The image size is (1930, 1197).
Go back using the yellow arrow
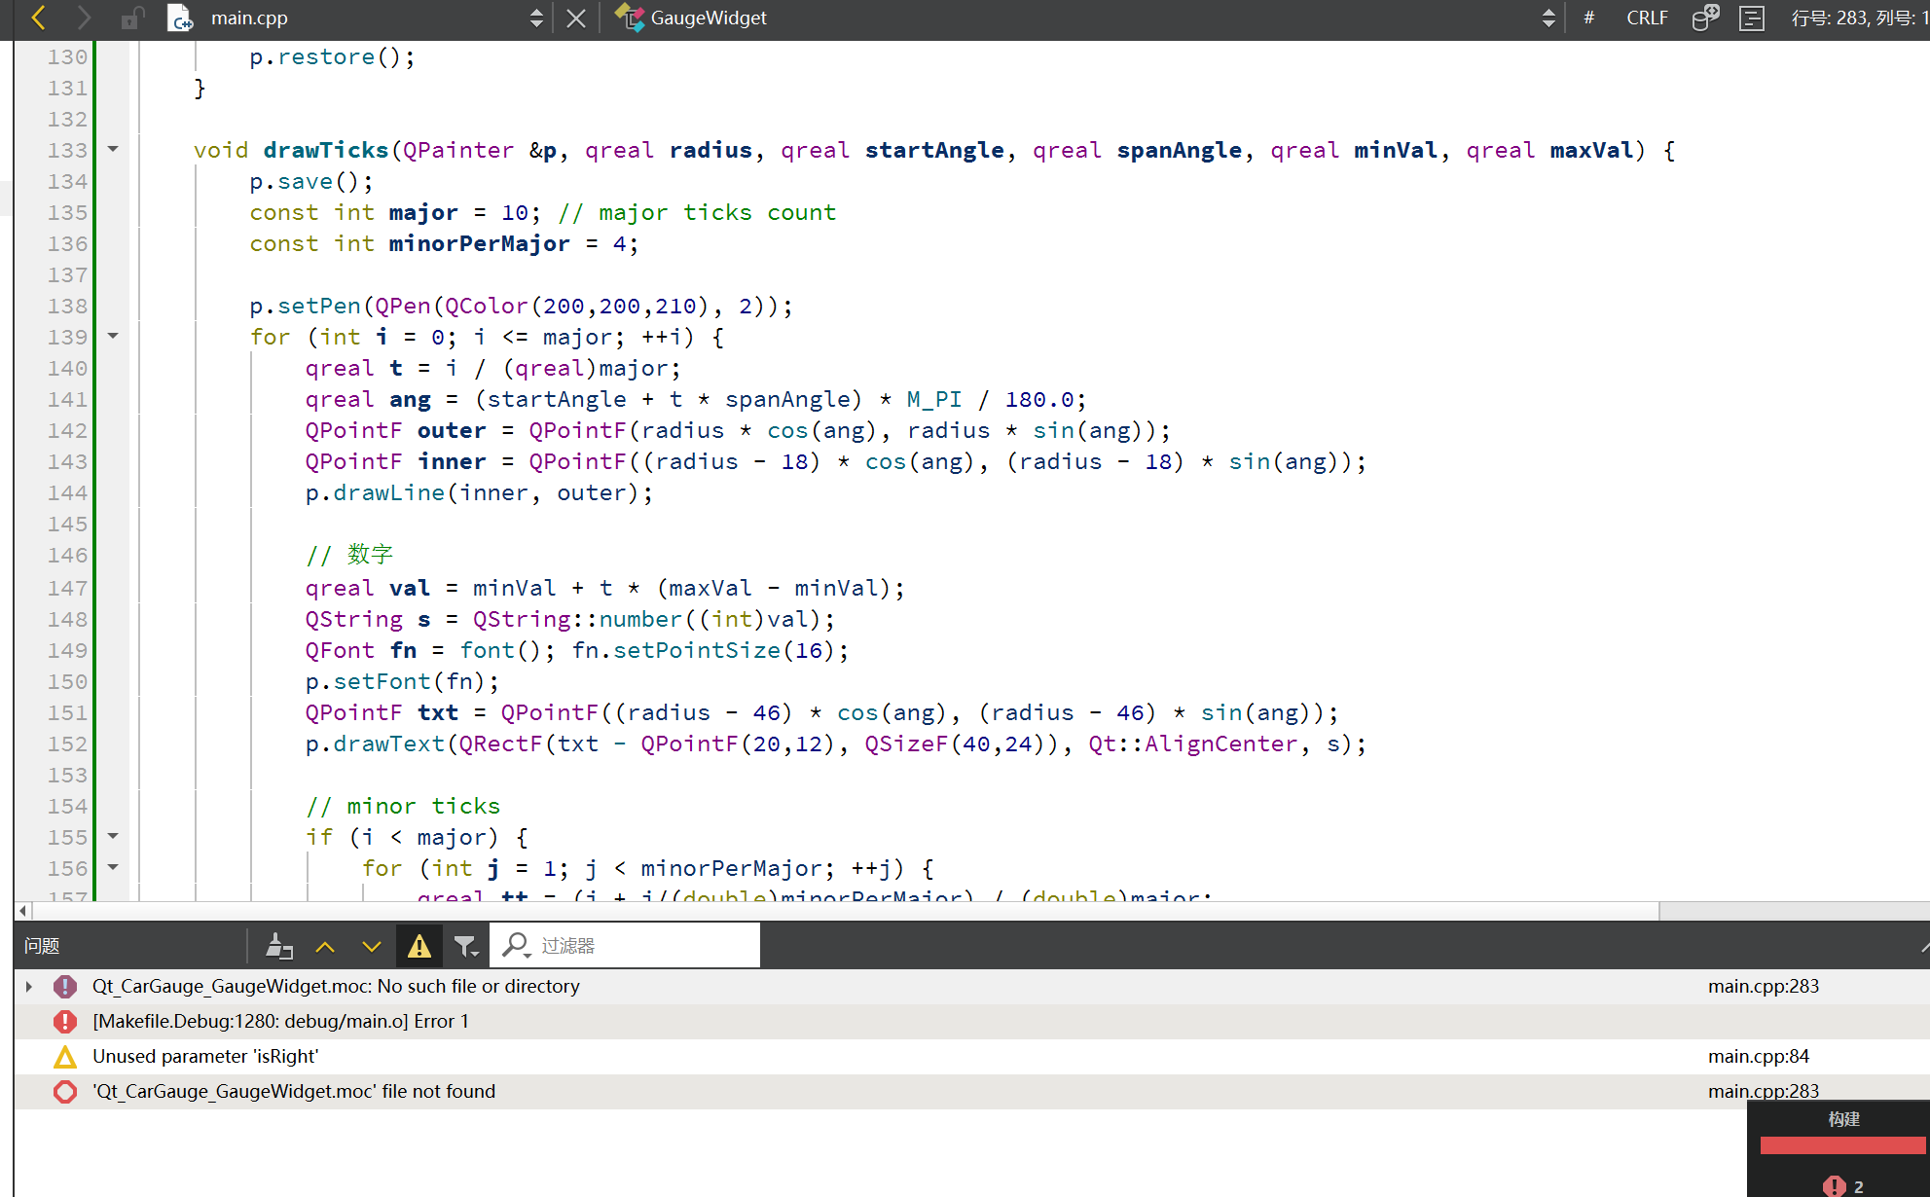38,18
